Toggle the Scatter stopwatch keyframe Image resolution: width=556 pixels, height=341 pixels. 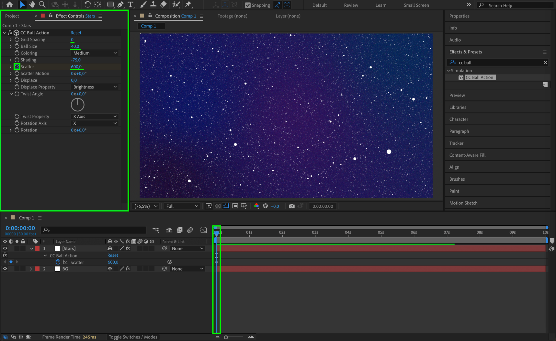(x=17, y=67)
